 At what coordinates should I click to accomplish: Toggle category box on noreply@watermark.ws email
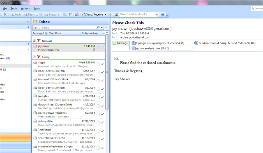tap(98, 115)
